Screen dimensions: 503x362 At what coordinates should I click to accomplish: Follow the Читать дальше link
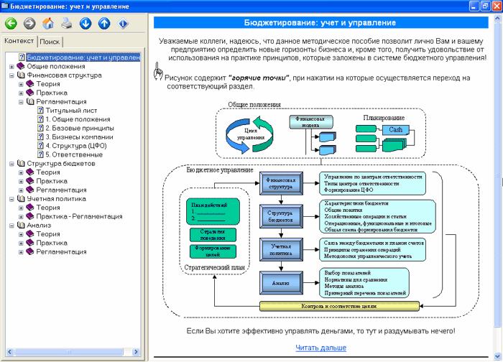[320, 348]
